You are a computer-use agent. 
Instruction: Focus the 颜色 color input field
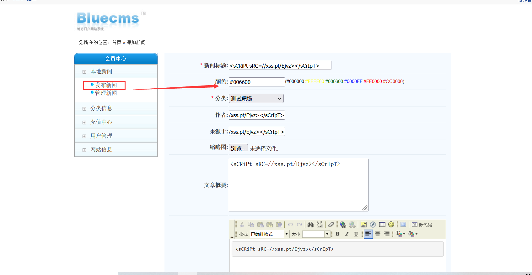[x=257, y=82]
